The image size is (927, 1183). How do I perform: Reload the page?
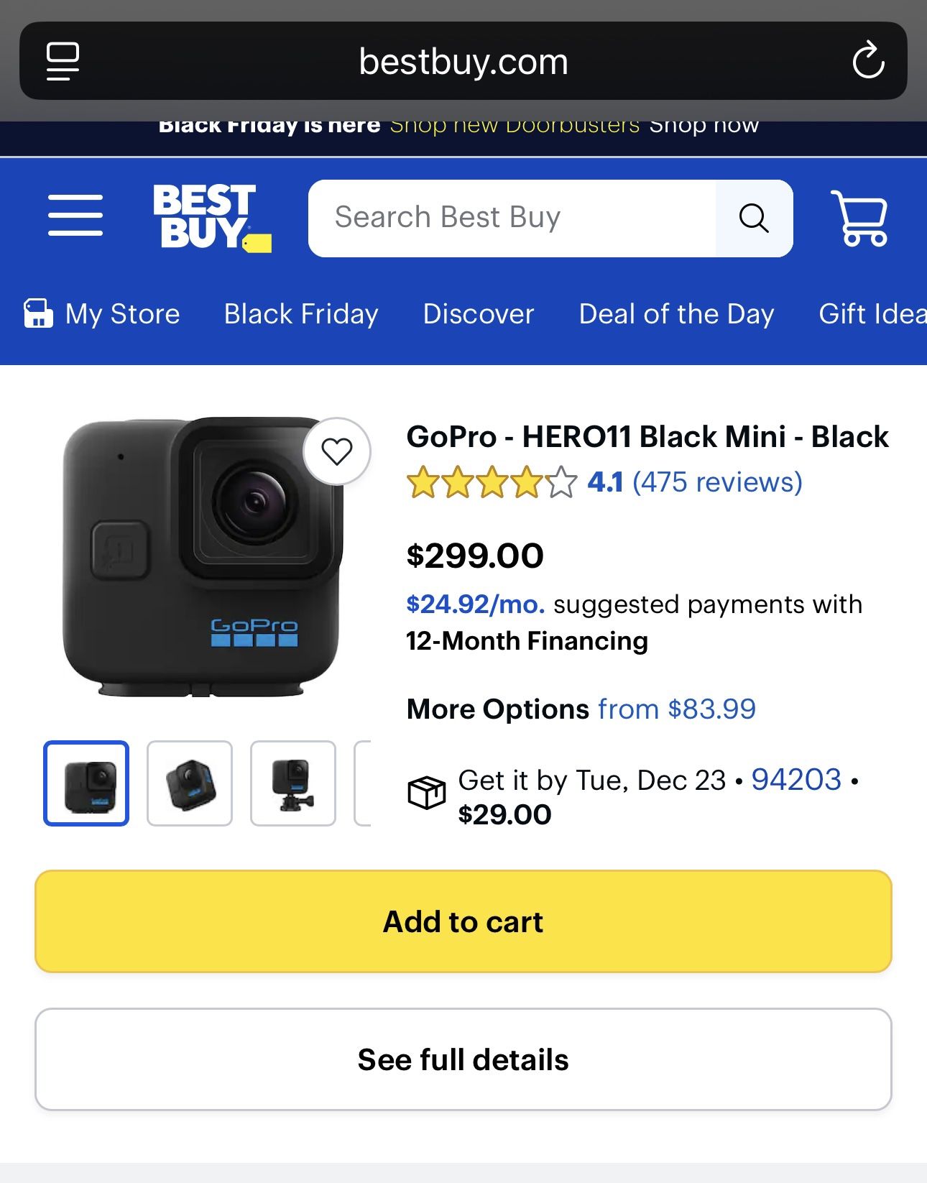point(869,60)
